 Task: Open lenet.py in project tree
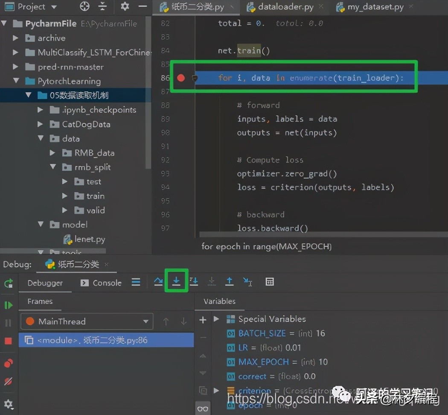(90, 239)
